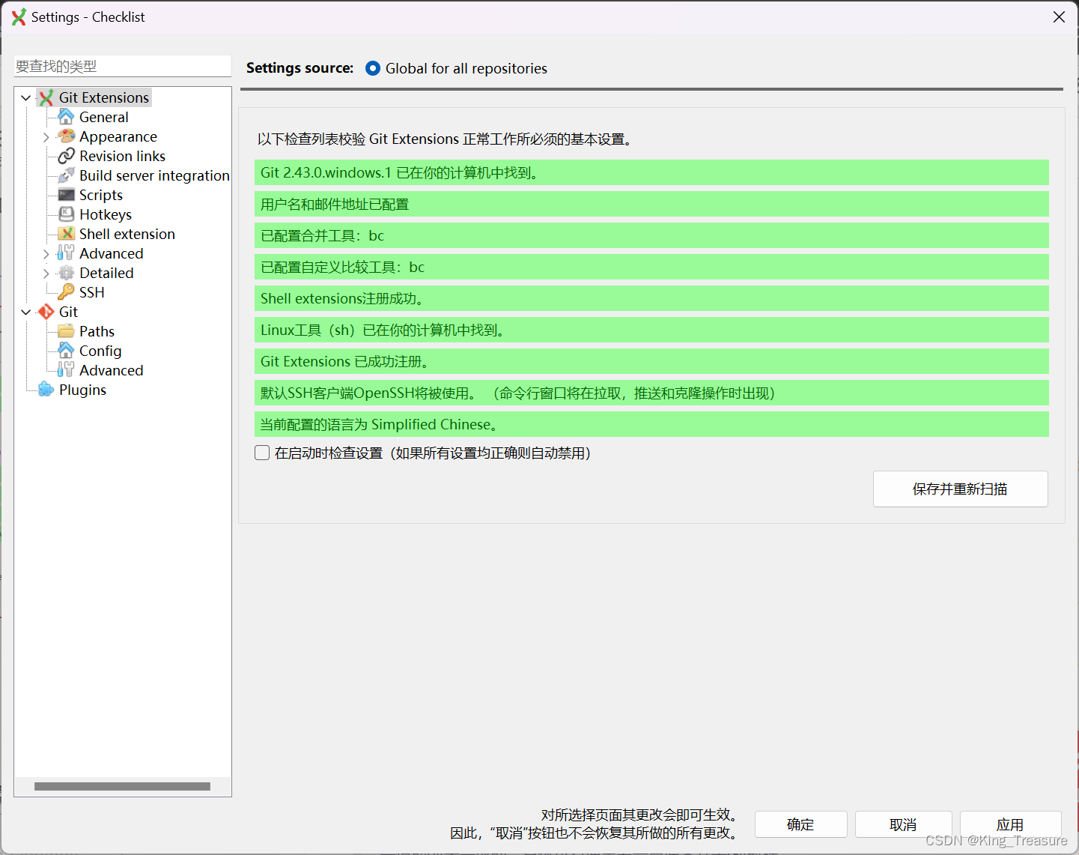Click the Git 2.43.0.windows.1 found status row
The height and width of the screenshot is (855, 1079).
pos(651,172)
